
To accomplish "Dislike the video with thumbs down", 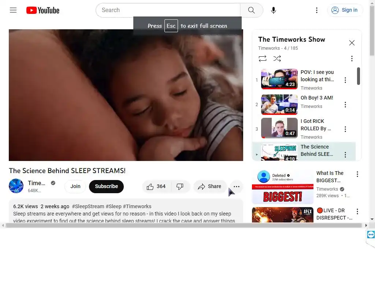I will point(180,186).
